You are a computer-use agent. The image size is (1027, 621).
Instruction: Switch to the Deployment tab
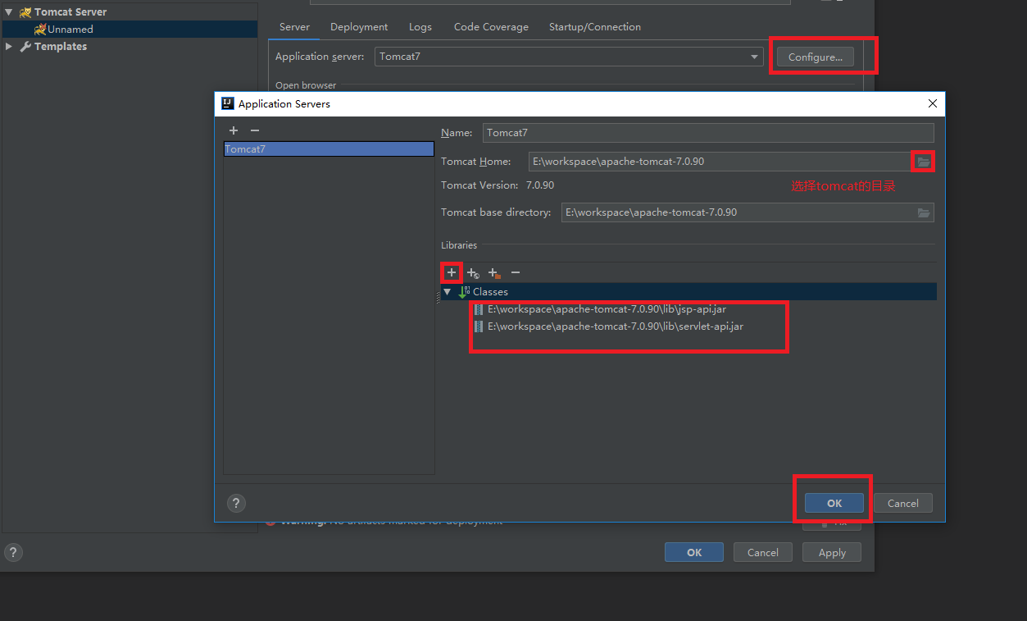(359, 27)
